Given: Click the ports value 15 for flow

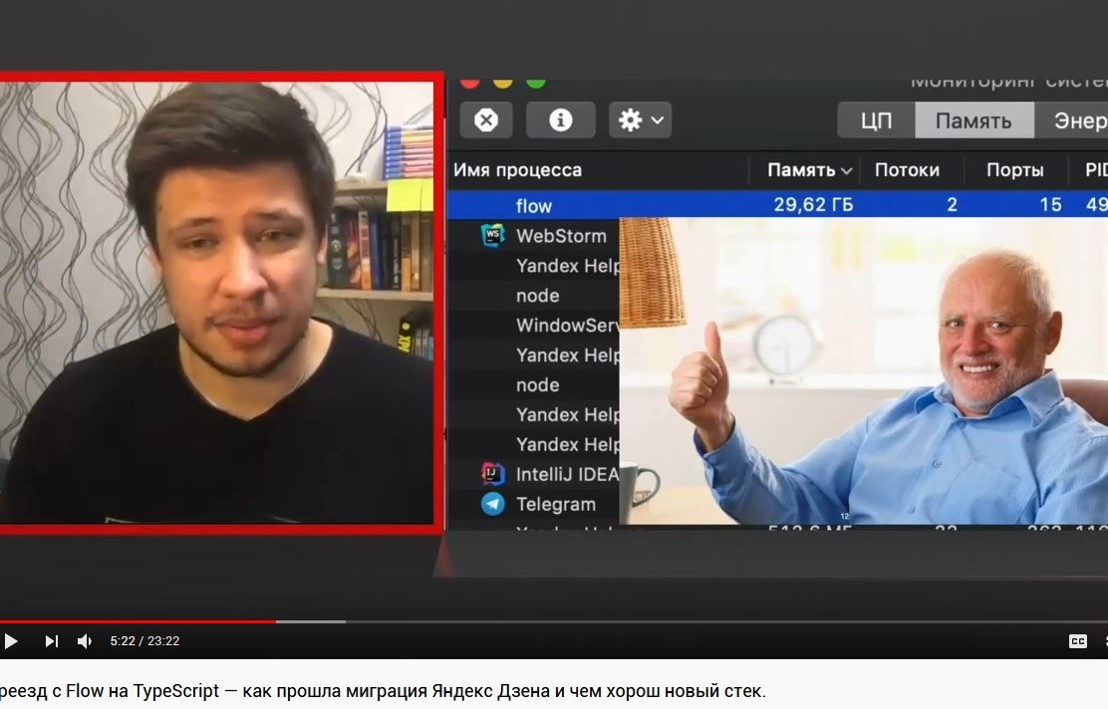Looking at the screenshot, I should click(1051, 205).
